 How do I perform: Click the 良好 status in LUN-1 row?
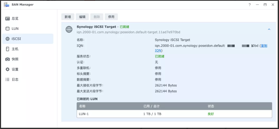[x=211, y=114]
